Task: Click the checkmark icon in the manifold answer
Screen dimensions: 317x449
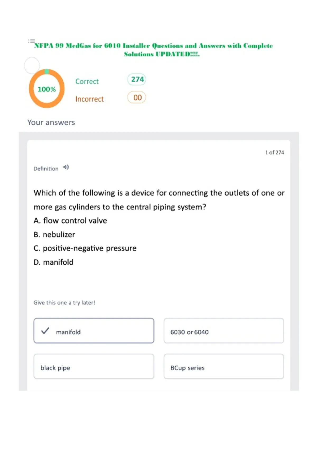Action: [x=45, y=331]
